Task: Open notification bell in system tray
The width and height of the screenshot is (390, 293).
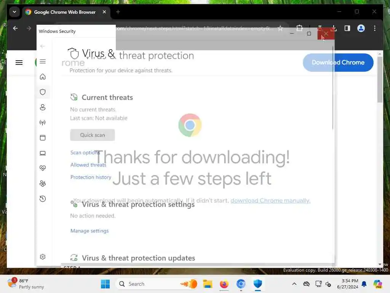Action: click(x=364, y=284)
